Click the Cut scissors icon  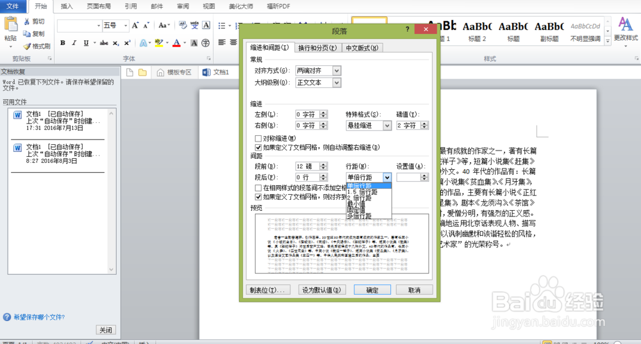[26, 21]
